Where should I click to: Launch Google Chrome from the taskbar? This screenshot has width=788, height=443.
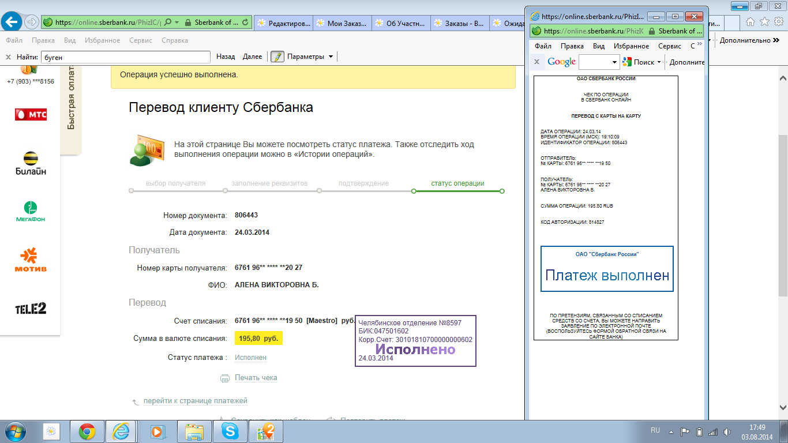87,431
